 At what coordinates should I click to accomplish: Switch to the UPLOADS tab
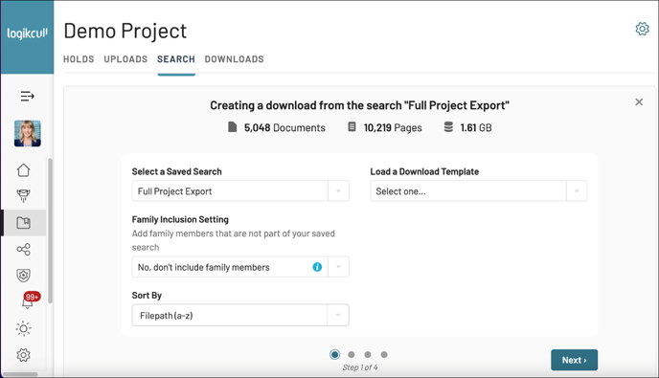pos(125,59)
